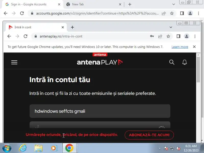This screenshot has width=204, height=153.
Task: Toggle side panel in inner Chrome window
Action: tap(178, 36)
